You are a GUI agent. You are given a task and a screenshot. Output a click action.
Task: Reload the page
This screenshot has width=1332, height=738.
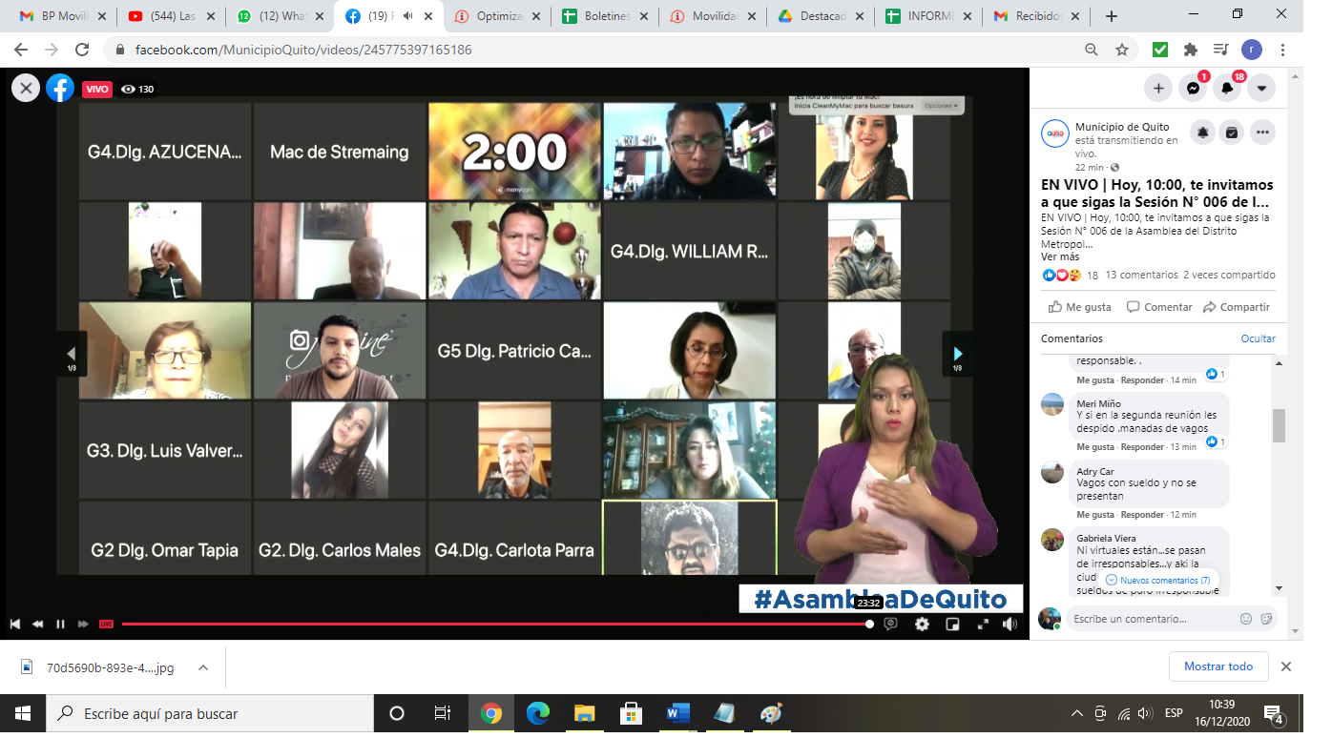(82, 50)
